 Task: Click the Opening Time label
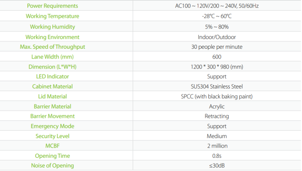[52, 156]
